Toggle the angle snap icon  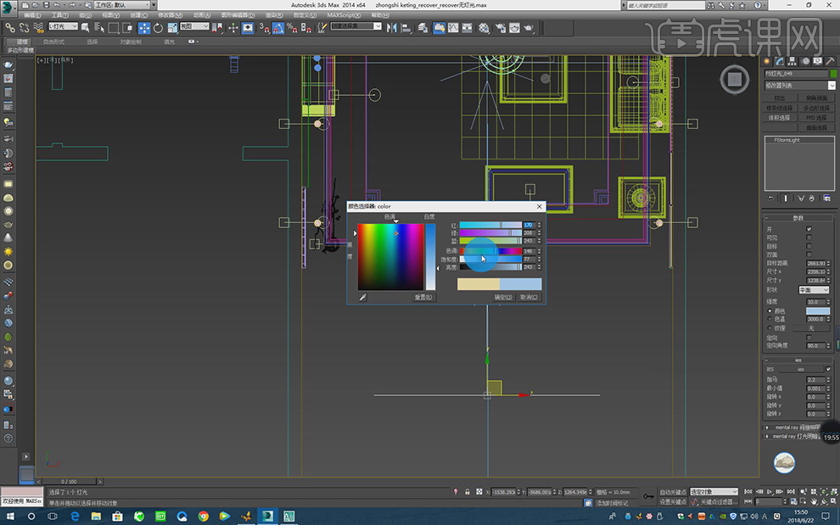pos(277,27)
